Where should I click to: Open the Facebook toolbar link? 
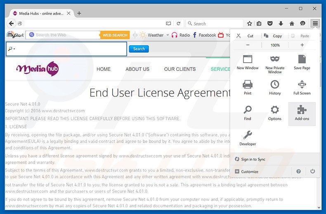click(x=204, y=35)
